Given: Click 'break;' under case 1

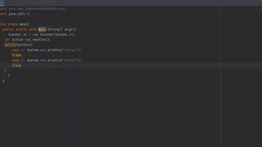Looking at the screenshot, I should 17,56.
